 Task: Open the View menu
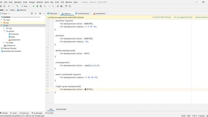click(11, 2)
